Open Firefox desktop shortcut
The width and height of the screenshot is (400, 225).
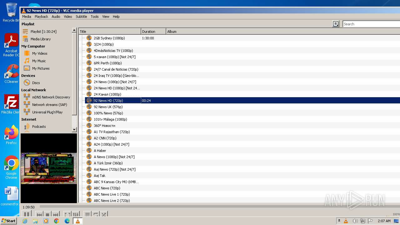click(11, 135)
